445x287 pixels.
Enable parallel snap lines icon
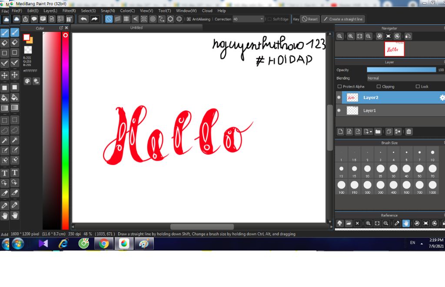(x=117, y=19)
